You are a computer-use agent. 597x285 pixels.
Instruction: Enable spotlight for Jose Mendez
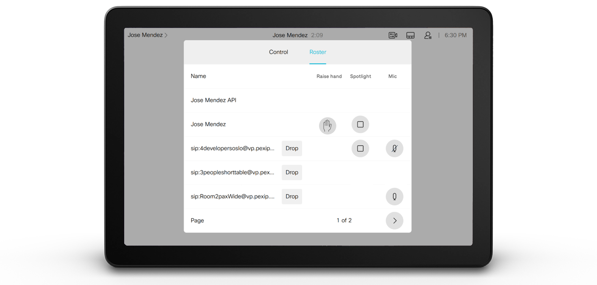click(360, 124)
